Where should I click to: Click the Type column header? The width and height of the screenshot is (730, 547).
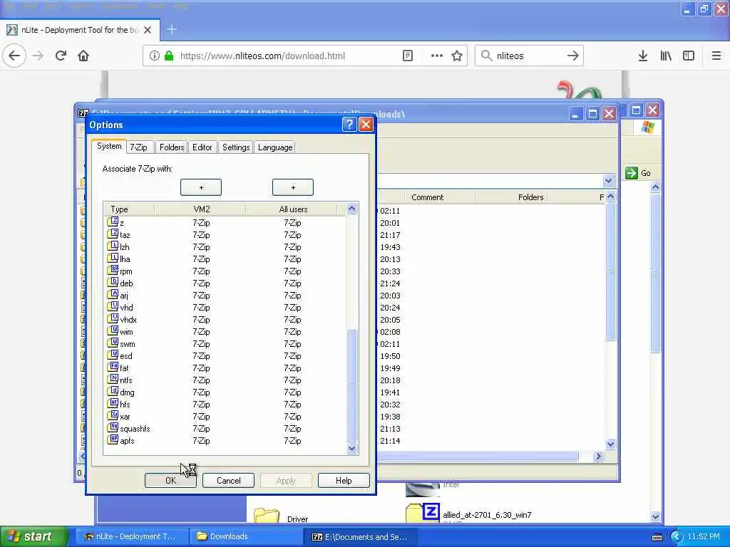coord(129,209)
